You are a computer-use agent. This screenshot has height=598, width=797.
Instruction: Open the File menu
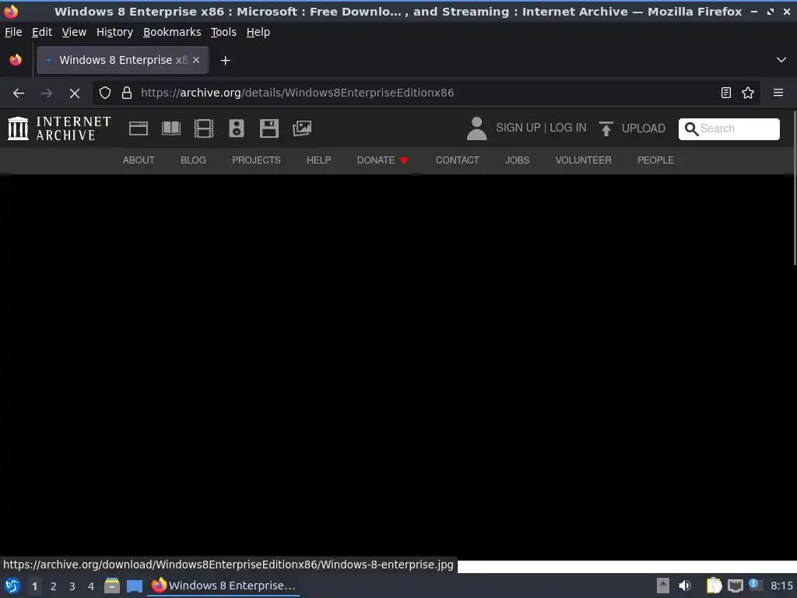pyautogui.click(x=13, y=32)
